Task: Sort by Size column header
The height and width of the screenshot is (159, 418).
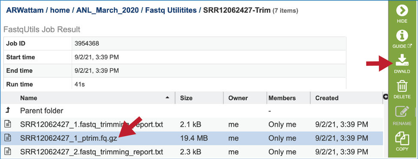Action: (x=186, y=98)
